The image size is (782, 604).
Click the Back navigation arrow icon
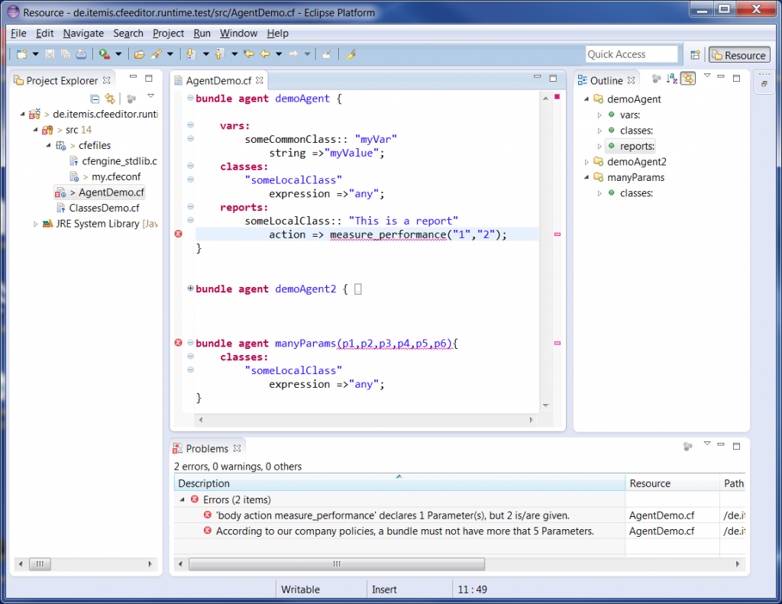(x=265, y=54)
